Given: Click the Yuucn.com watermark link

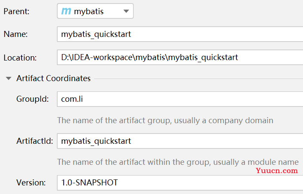Looking at the screenshot, I should click(x=277, y=171).
